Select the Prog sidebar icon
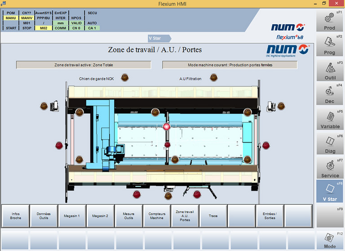This screenshot has width=345, height=251. tap(330, 45)
